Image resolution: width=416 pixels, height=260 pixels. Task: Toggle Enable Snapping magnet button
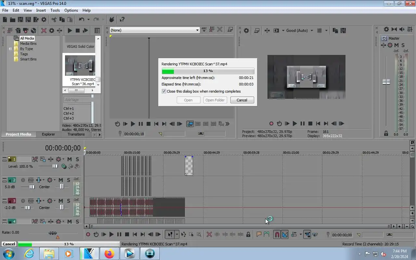point(277,234)
